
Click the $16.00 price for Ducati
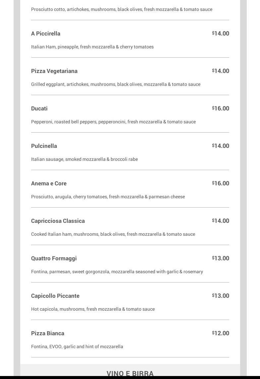221,108
